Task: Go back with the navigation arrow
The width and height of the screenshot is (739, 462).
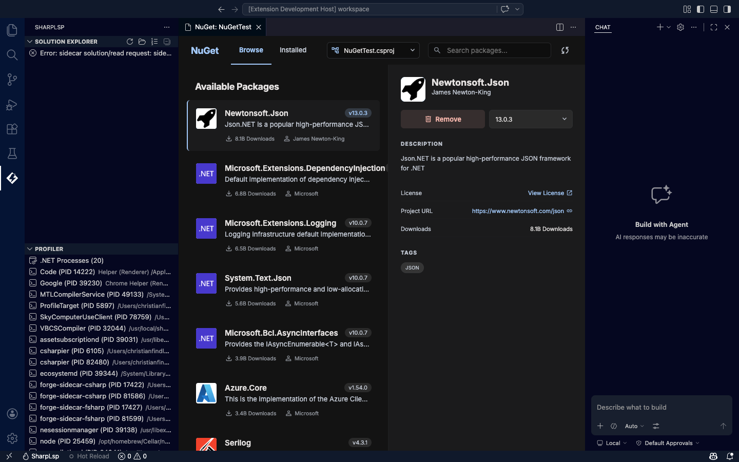Action: click(x=221, y=9)
